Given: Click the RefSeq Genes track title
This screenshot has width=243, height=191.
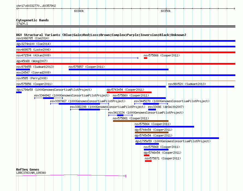Looking at the screenshot, I should pyautogui.click(x=28, y=169).
